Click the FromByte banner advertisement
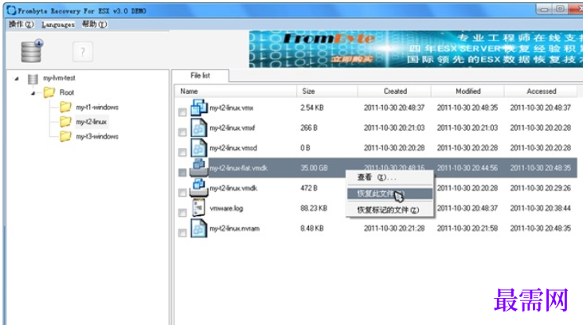Screen dimensions: 583x325 416,49
